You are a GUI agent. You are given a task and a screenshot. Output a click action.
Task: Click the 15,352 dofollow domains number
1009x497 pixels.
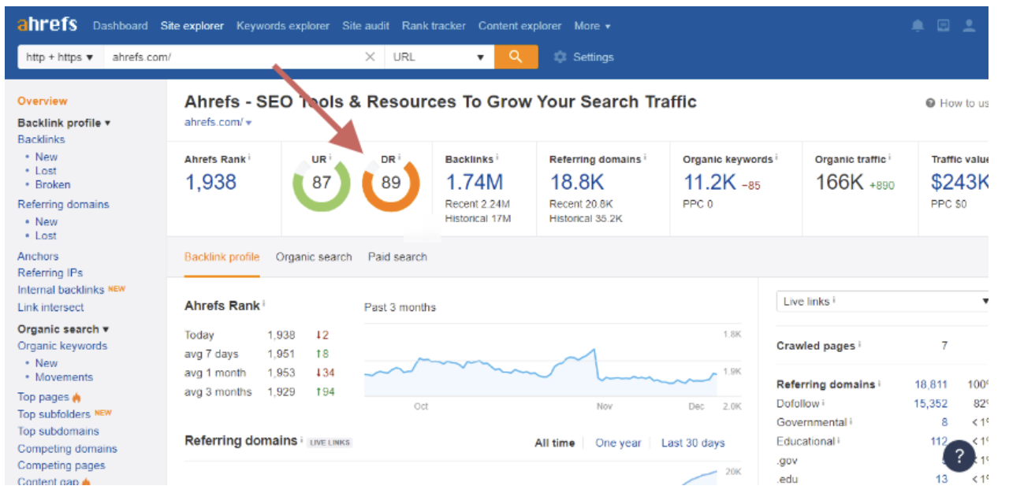[x=931, y=403]
